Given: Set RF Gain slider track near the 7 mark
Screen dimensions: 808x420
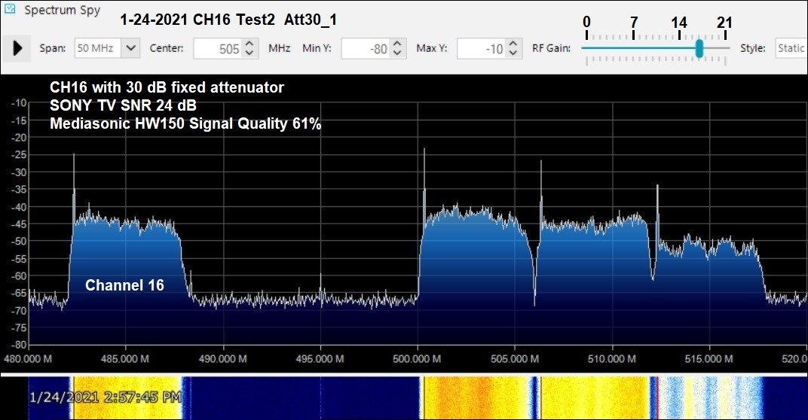Looking at the screenshot, I should pos(634,48).
